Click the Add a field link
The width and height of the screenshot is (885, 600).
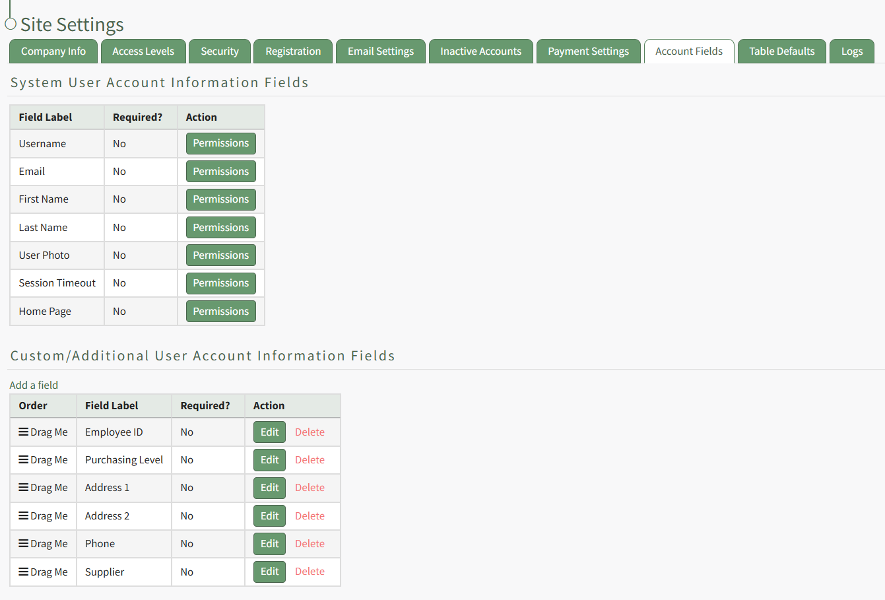[34, 385]
